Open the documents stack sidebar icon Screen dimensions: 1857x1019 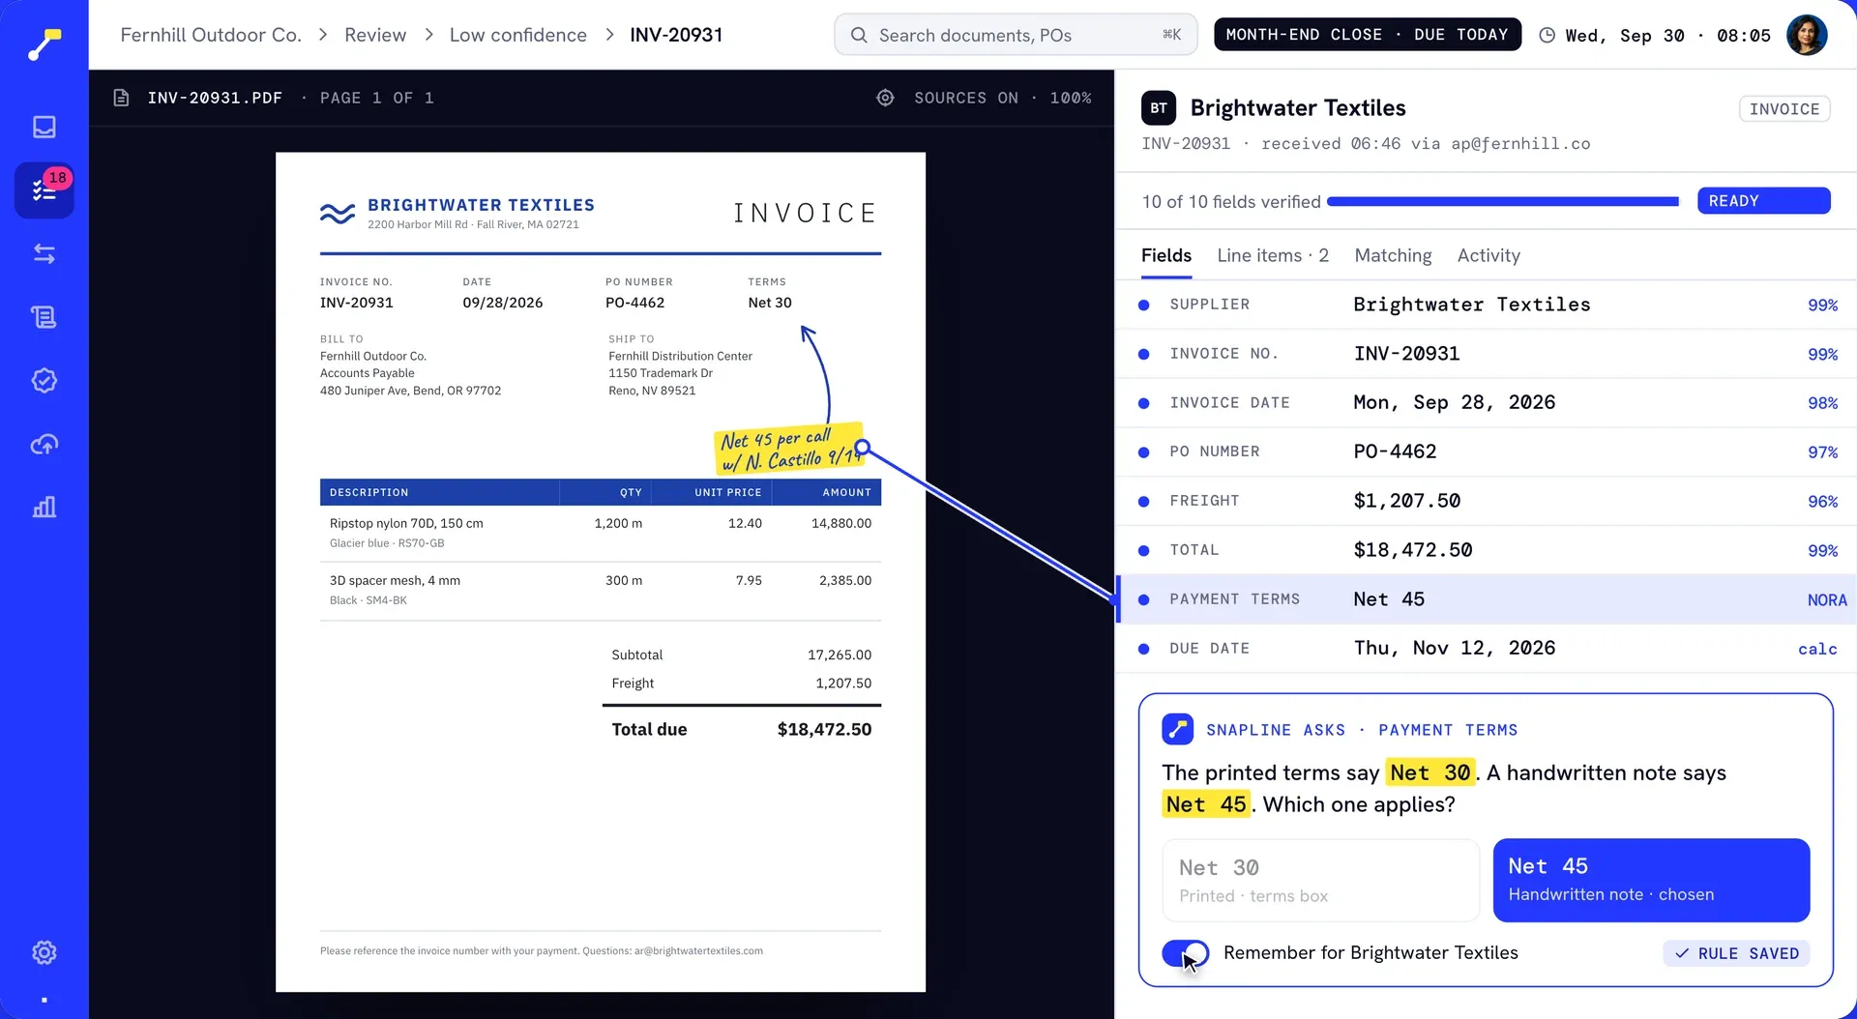pyautogui.click(x=44, y=317)
